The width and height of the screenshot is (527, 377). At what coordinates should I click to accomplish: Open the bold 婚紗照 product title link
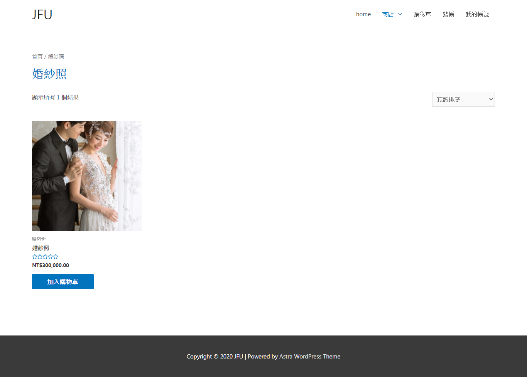click(x=41, y=248)
